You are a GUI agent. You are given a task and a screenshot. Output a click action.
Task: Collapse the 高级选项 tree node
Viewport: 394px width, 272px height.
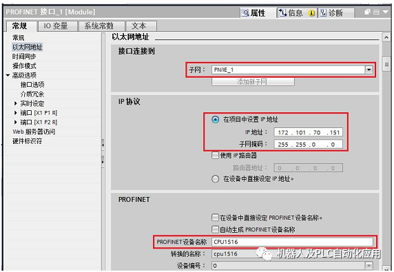pos(8,75)
